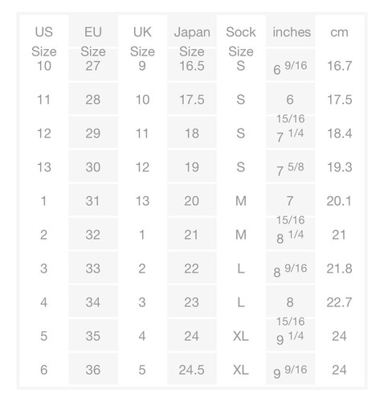Select the 9 9/16 inches cell
The height and width of the screenshot is (402, 384).
pyautogui.click(x=290, y=371)
